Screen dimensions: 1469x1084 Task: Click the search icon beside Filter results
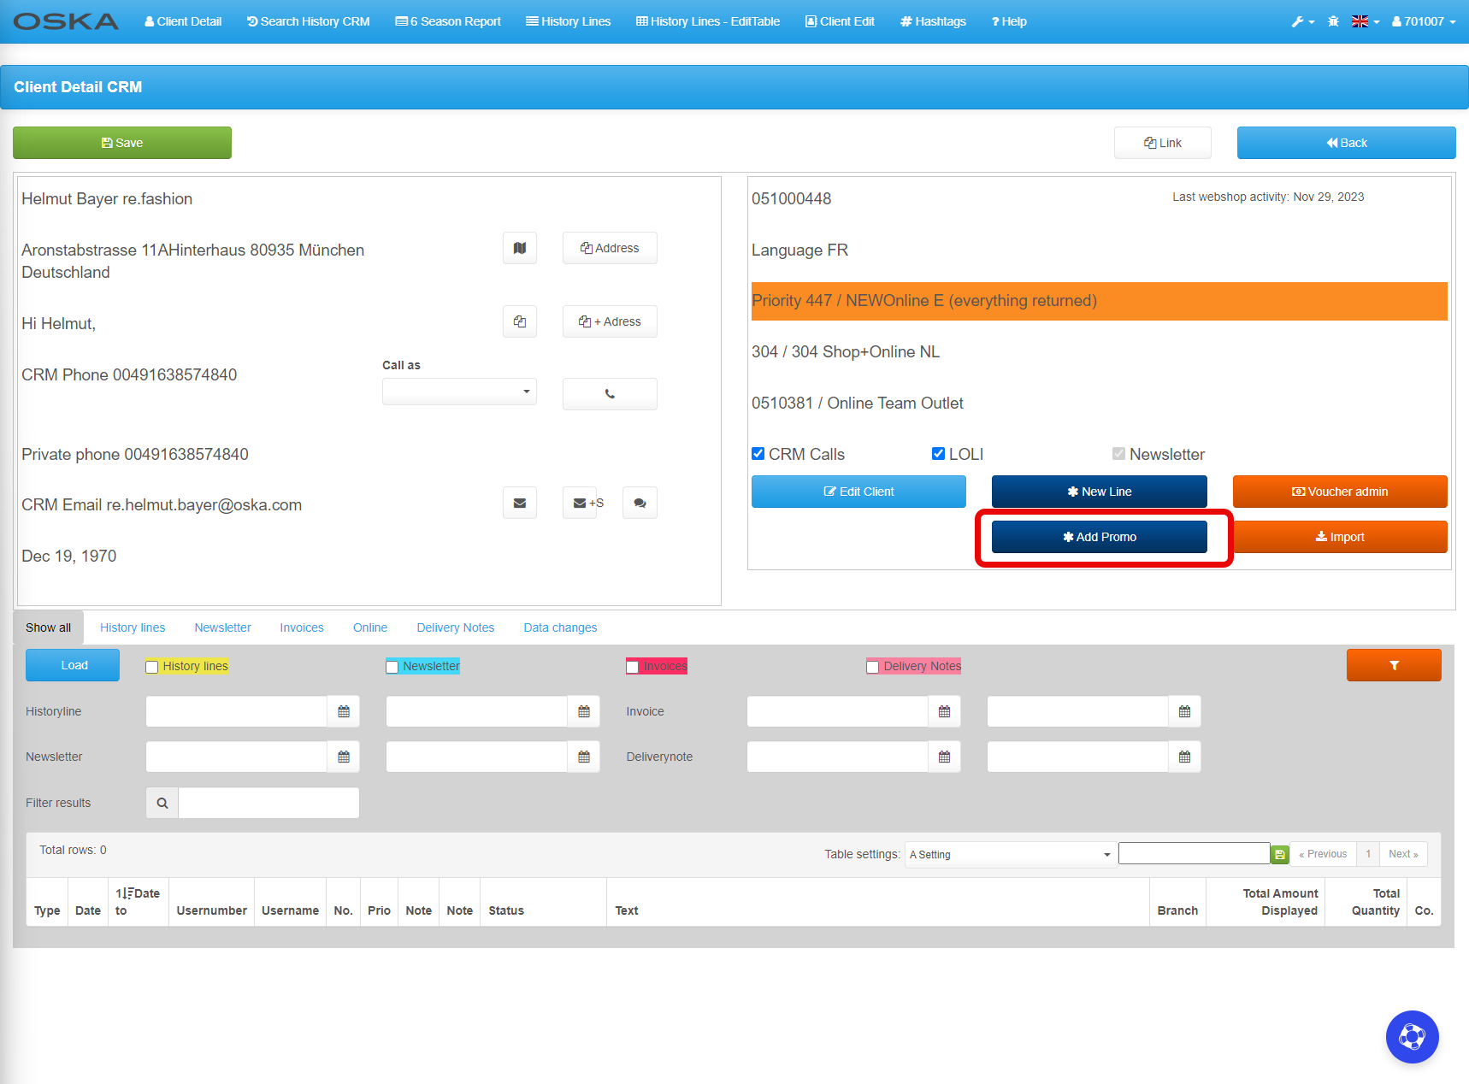click(162, 803)
